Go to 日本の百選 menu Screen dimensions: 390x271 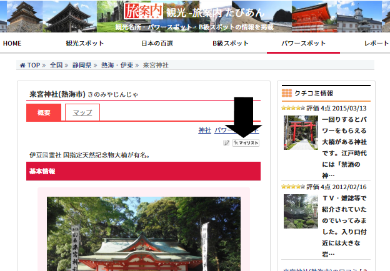(157, 43)
